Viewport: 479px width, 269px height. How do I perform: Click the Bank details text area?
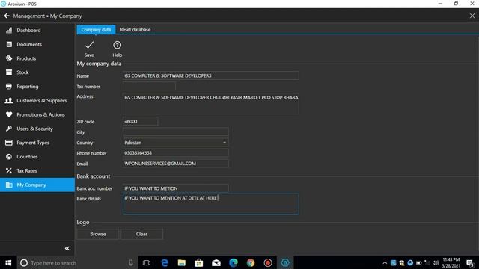coord(211,204)
